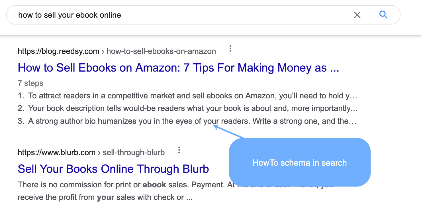Select the search query text
Viewport: 421px width, 219px height.
coord(70,15)
